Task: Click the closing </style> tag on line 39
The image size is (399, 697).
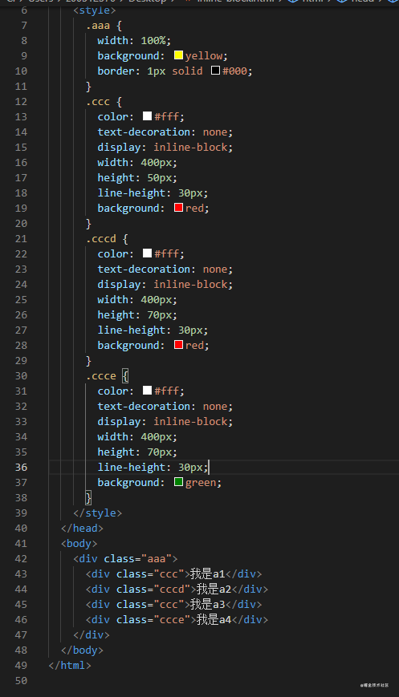Action: pos(97,513)
